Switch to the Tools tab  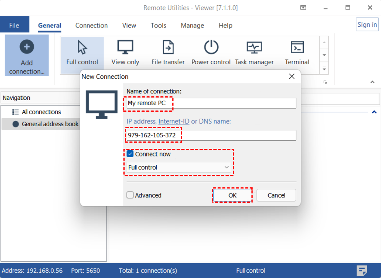[x=158, y=26]
